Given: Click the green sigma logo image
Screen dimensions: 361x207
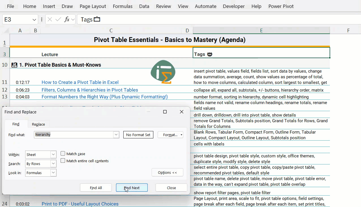Looking at the screenshot, I should [x=163, y=72].
